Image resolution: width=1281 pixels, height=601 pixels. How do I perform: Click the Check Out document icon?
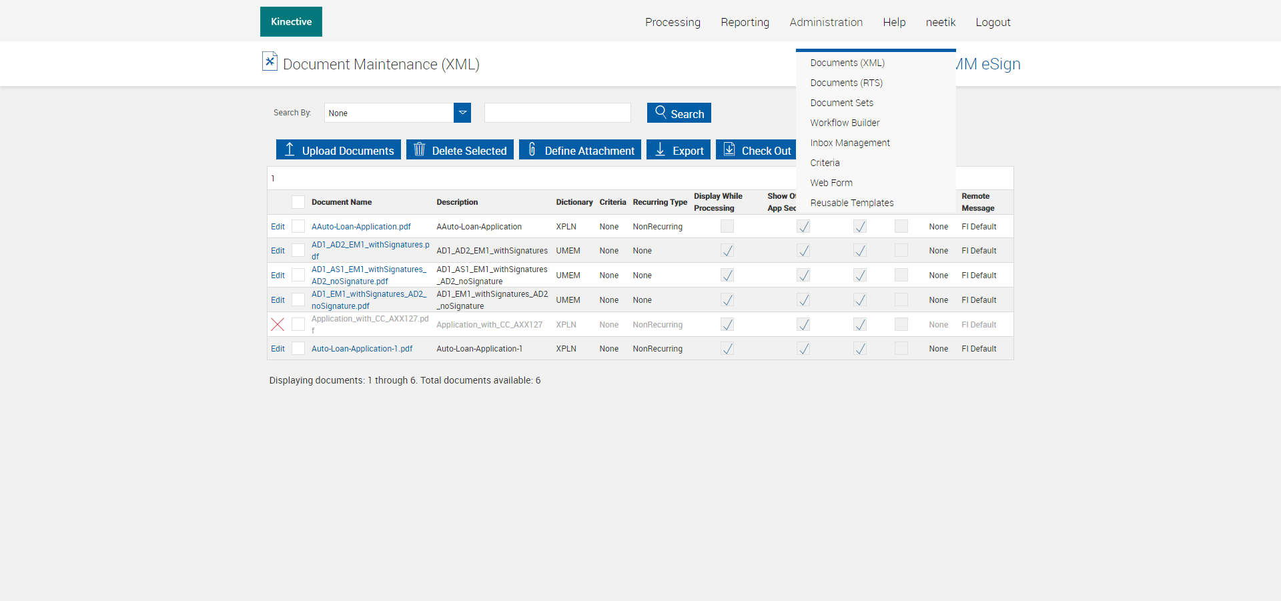(729, 149)
